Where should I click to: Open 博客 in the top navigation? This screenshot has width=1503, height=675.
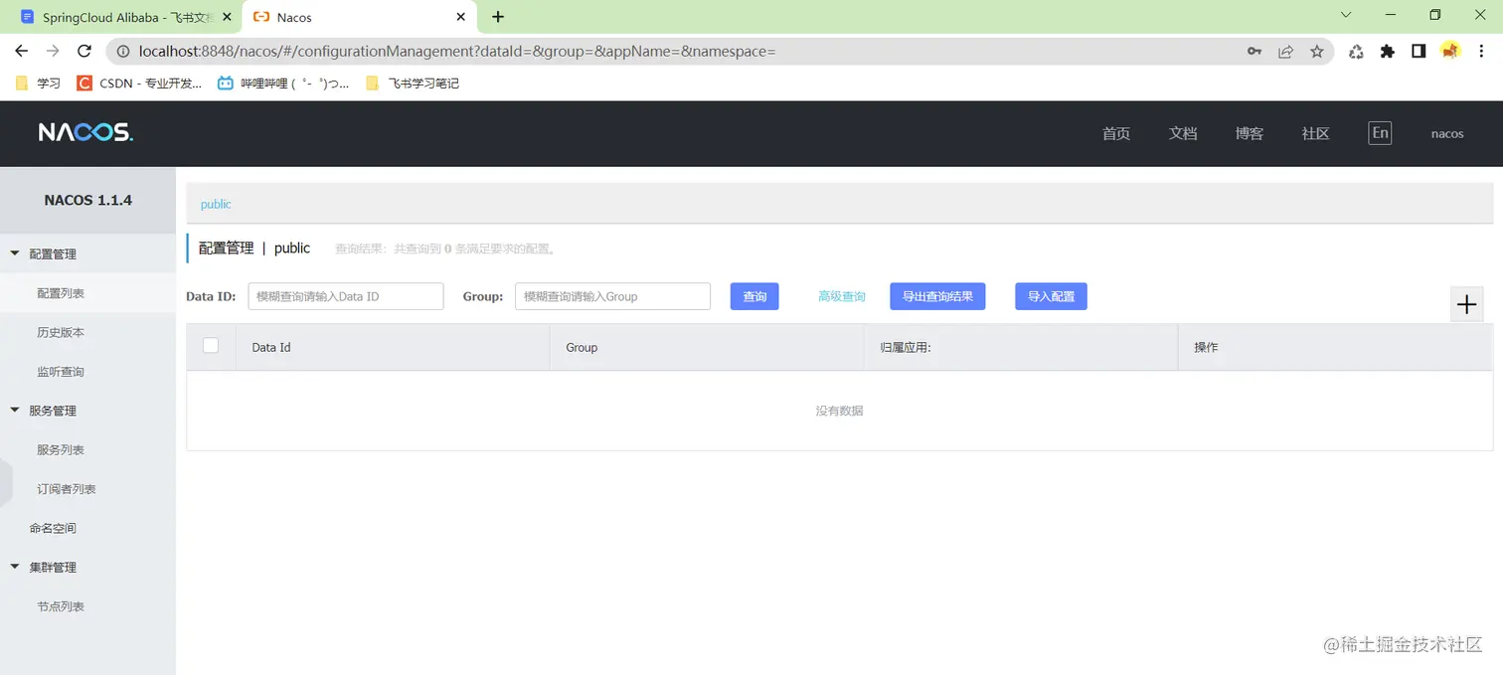pos(1250,133)
